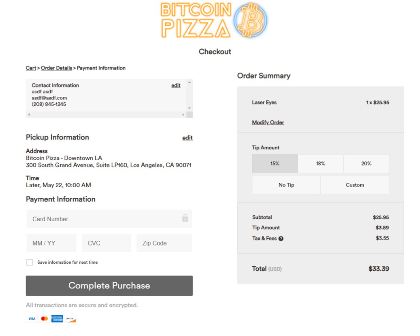This screenshot has height=336, width=420.
Task: Click the American Express icon
Action: [x=57, y=319]
